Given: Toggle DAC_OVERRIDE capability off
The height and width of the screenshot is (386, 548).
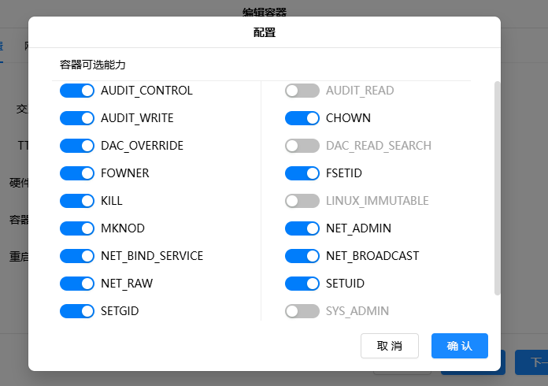Looking at the screenshot, I should tap(77, 146).
